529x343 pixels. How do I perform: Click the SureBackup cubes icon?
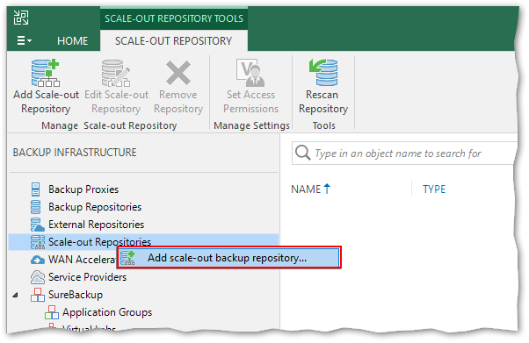pyautogui.click(x=38, y=295)
